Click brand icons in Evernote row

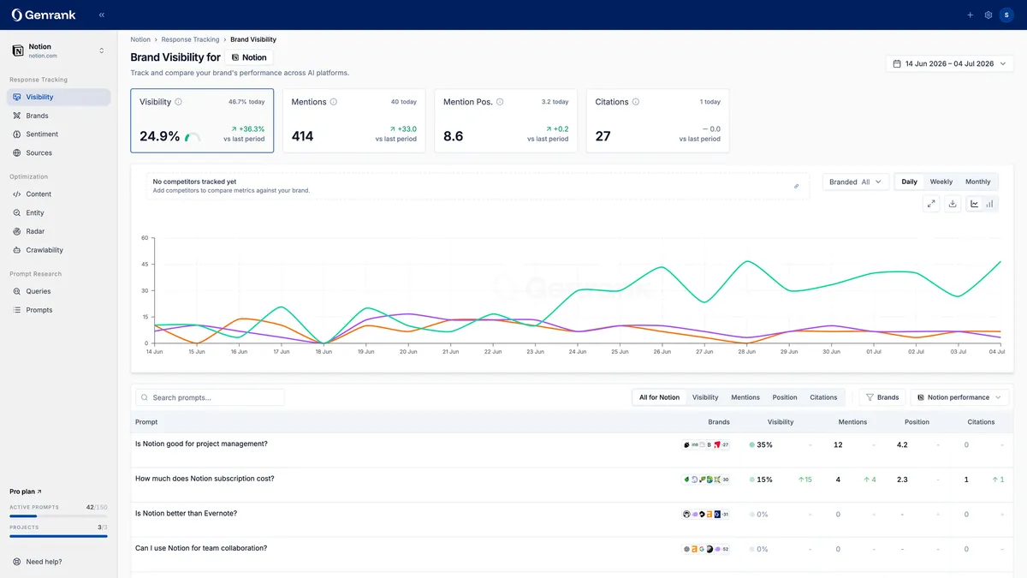click(706, 515)
